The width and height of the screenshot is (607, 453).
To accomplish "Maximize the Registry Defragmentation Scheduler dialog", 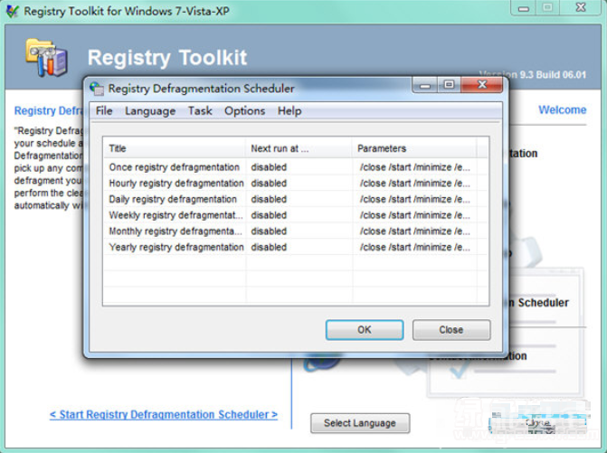I will 449,85.
